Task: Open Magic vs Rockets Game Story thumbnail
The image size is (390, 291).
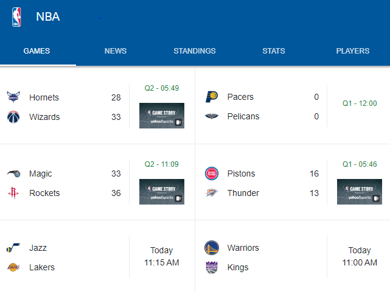Action: (161, 191)
